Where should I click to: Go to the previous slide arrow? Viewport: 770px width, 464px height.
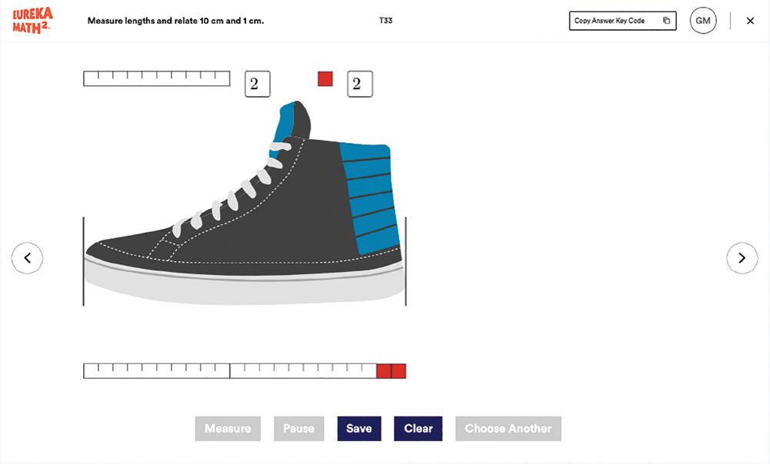pyautogui.click(x=27, y=258)
